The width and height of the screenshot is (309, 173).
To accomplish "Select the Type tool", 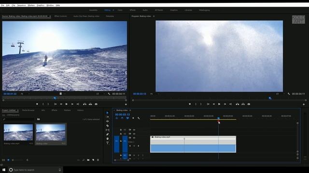I will pos(107,143).
